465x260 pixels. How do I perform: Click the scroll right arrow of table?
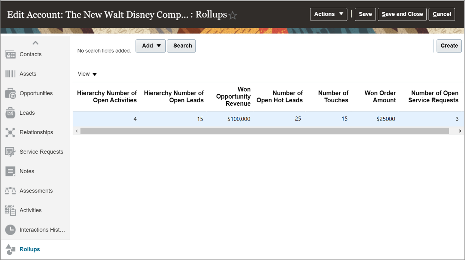click(x=460, y=131)
